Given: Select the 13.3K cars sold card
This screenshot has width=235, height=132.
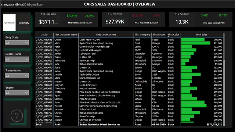Looking at the screenshot, I should click(x=201, y=19).
